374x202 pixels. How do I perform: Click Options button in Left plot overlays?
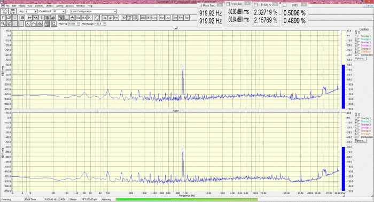coord(360,58)
